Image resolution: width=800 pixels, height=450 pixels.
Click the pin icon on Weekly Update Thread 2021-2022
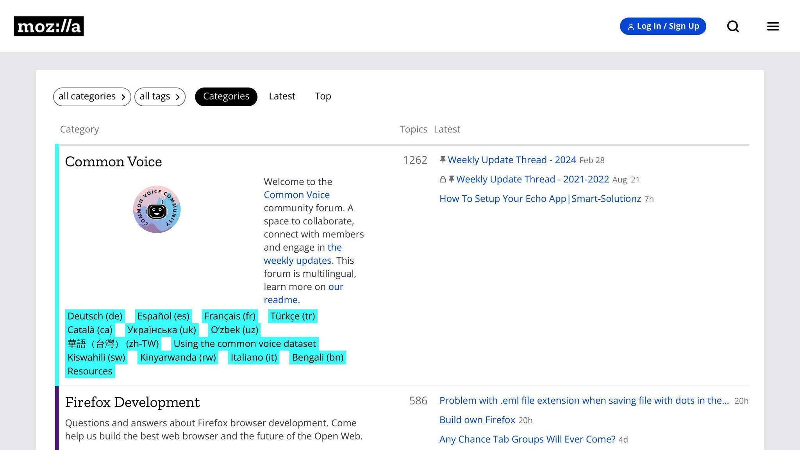pyautogui.click(x=452, y=179)
